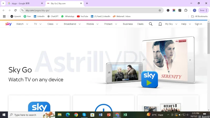Click the notifications bell icon

point(160,24)
